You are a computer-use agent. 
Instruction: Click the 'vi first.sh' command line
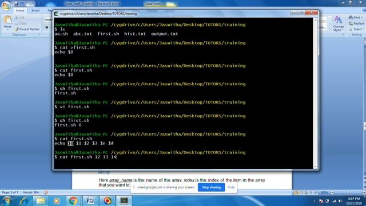click(72, 107)
